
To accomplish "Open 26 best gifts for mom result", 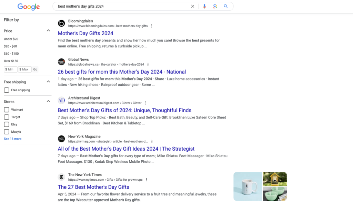I will coord(122,72).
